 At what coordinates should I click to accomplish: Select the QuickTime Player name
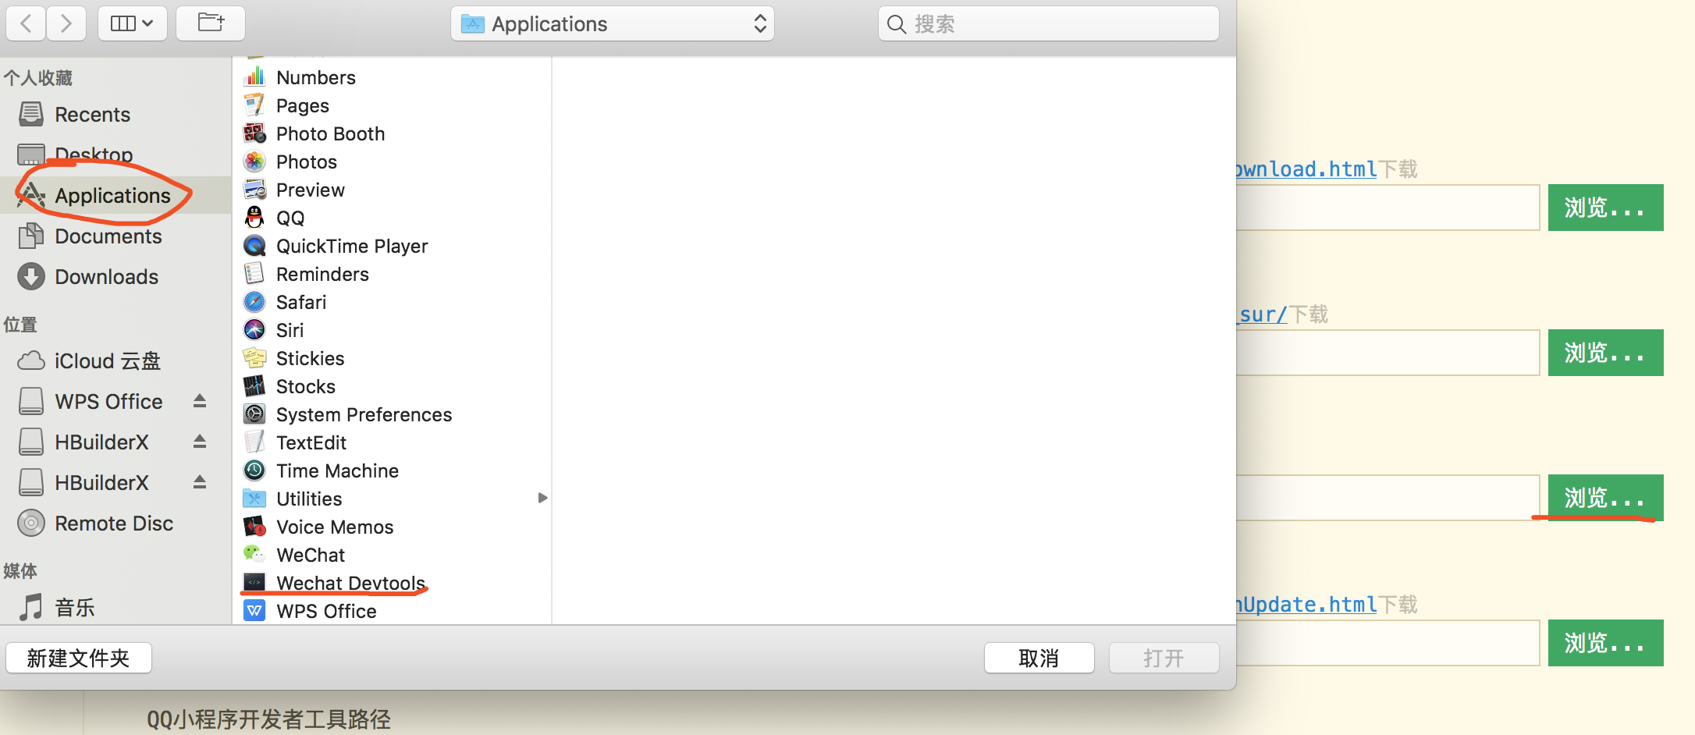[352, 246]
